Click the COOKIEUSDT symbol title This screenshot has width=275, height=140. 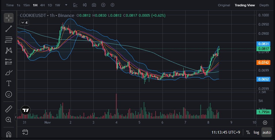33,16
